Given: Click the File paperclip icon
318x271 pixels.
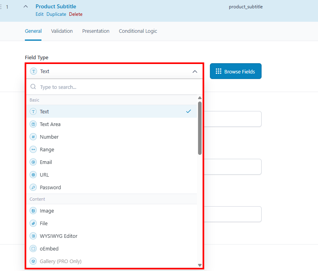Looking at the screenshot, I should (x=33, y=223).
